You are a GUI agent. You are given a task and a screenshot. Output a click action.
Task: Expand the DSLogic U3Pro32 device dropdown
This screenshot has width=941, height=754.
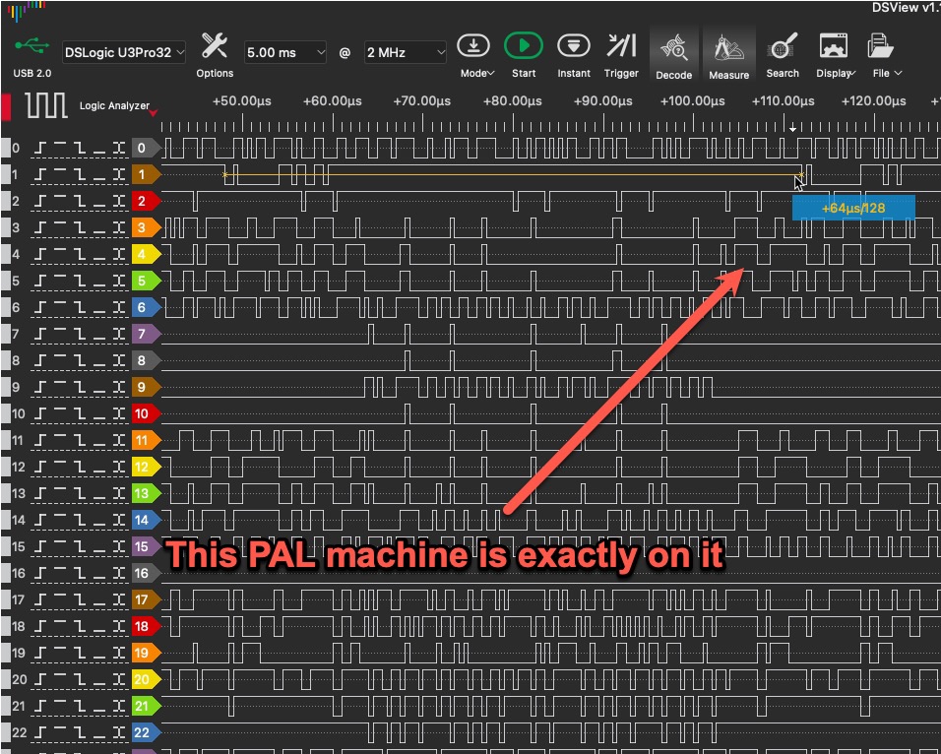click(124, 52)
